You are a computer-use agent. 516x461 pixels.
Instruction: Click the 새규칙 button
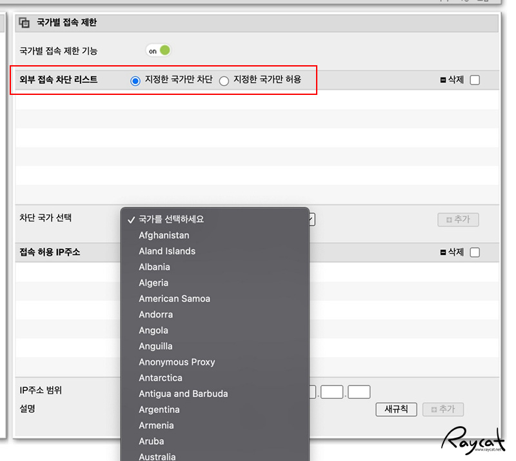[396, 409]
